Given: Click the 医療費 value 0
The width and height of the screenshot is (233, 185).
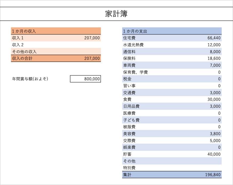Looking at the screenshot, I should tap(219, 113).
